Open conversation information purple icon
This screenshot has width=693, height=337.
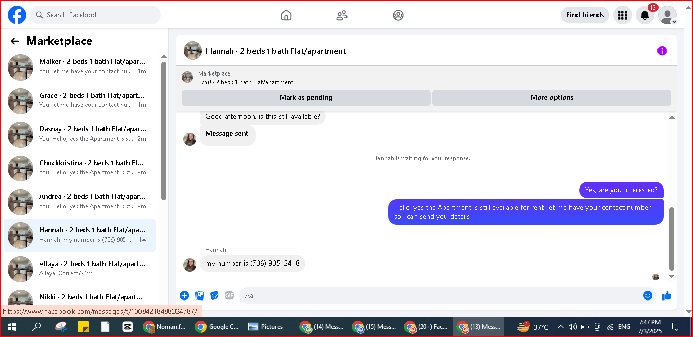[x=662, y=51]
